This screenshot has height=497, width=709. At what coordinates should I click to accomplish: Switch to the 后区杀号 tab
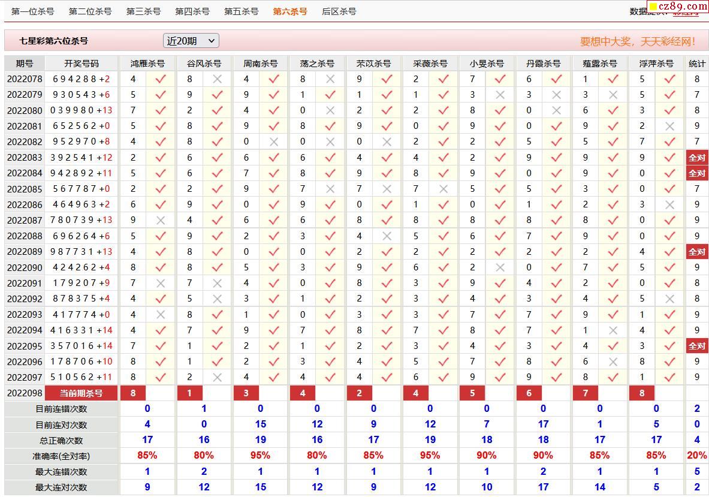(339, 11)
